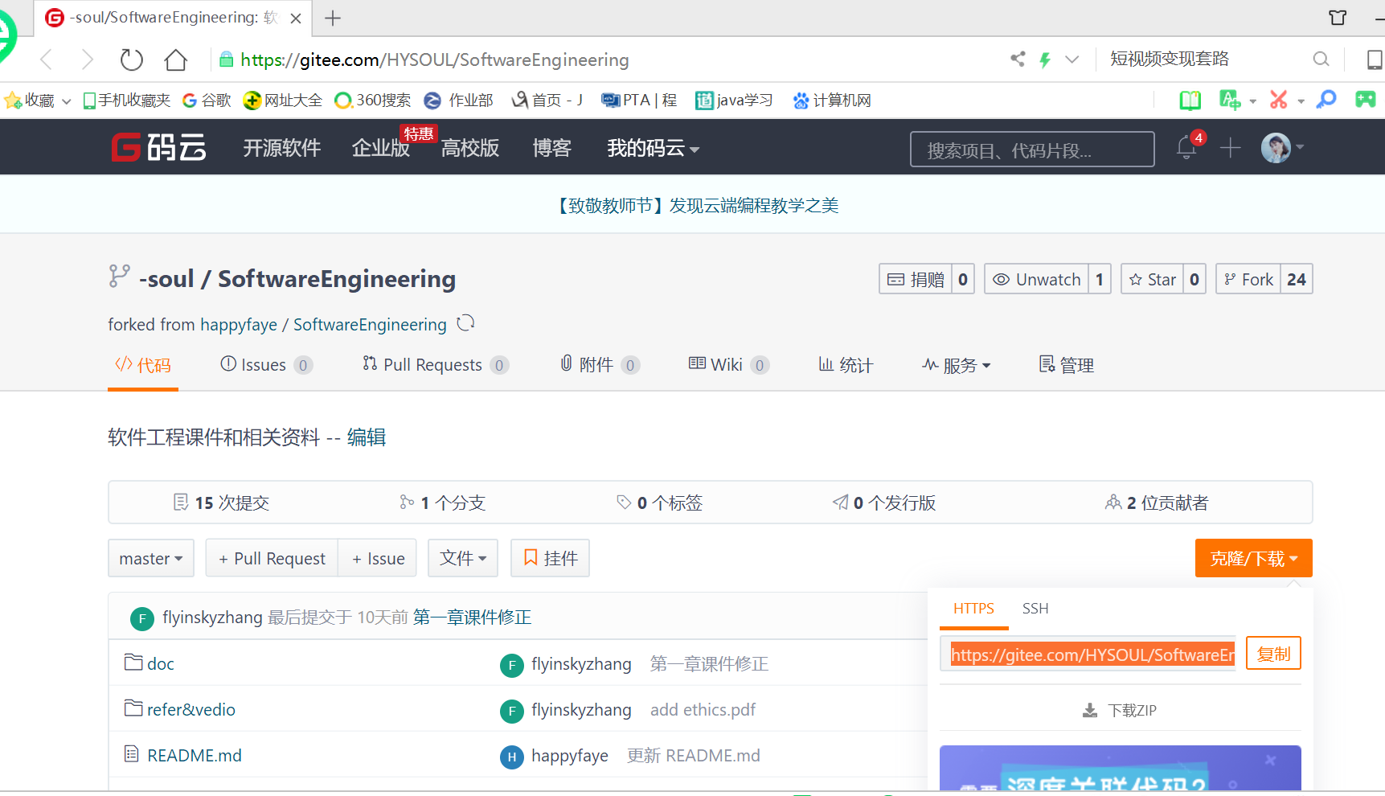Open the 致敬教师节 banner link
Image resolution: width=1385 pixels, height=796 pixels.
(x=696, y=206)
